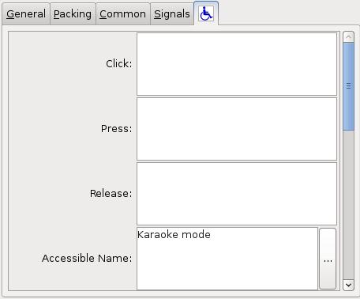The width and height of the screenshot is (360, 299).
Task: Click the scrollbar down arrow
Action: pyautogui.click(x=348, y=285)
